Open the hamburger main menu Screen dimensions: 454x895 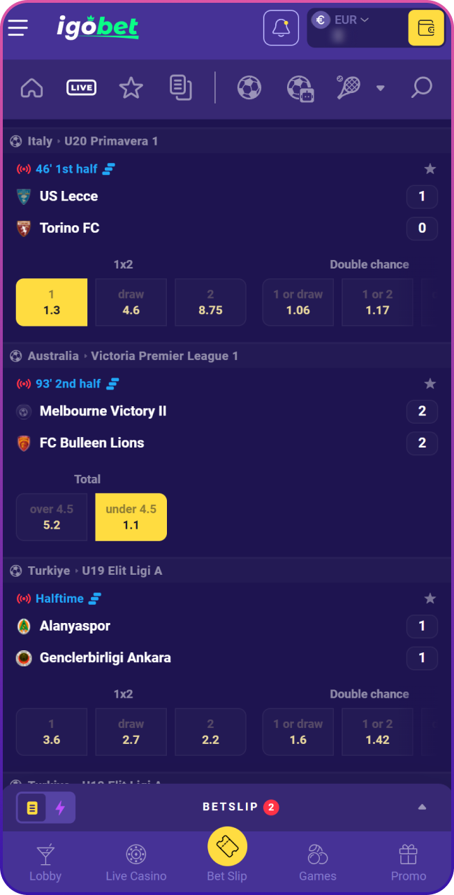[x=18, y=28]
